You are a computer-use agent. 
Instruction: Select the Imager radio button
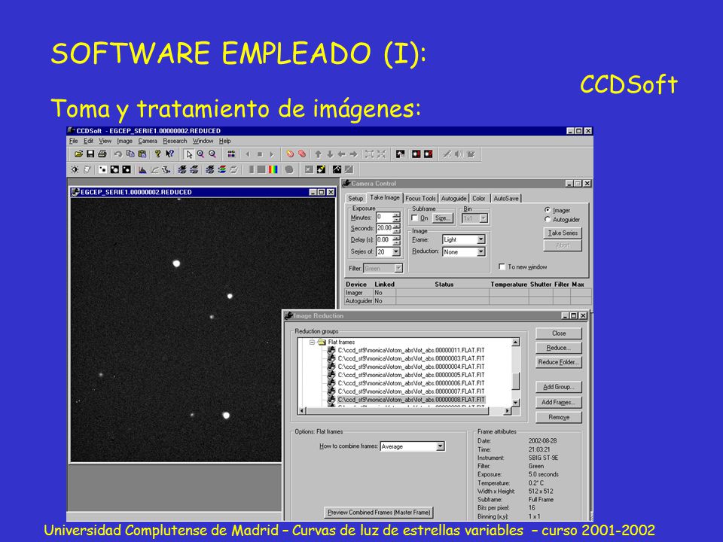[548, 210]
